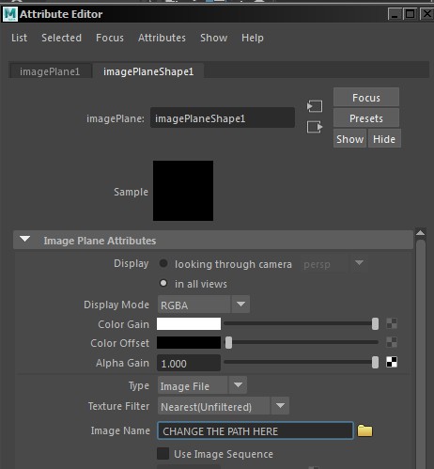This screenshot has height=469, width=434.
Task: Collapse the Image Plane Attributes section
Action: pos(24,240)
